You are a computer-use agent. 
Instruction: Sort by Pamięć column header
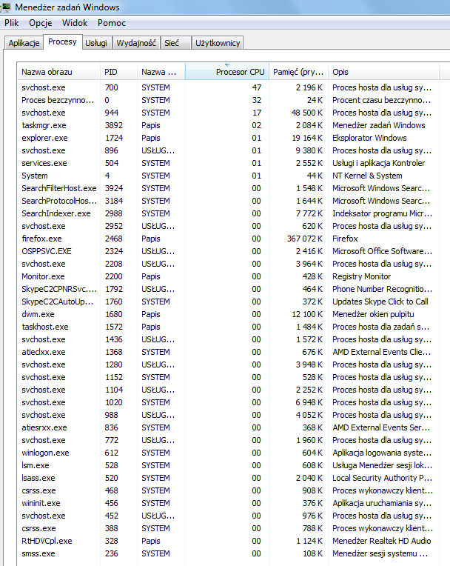point(298,72)
